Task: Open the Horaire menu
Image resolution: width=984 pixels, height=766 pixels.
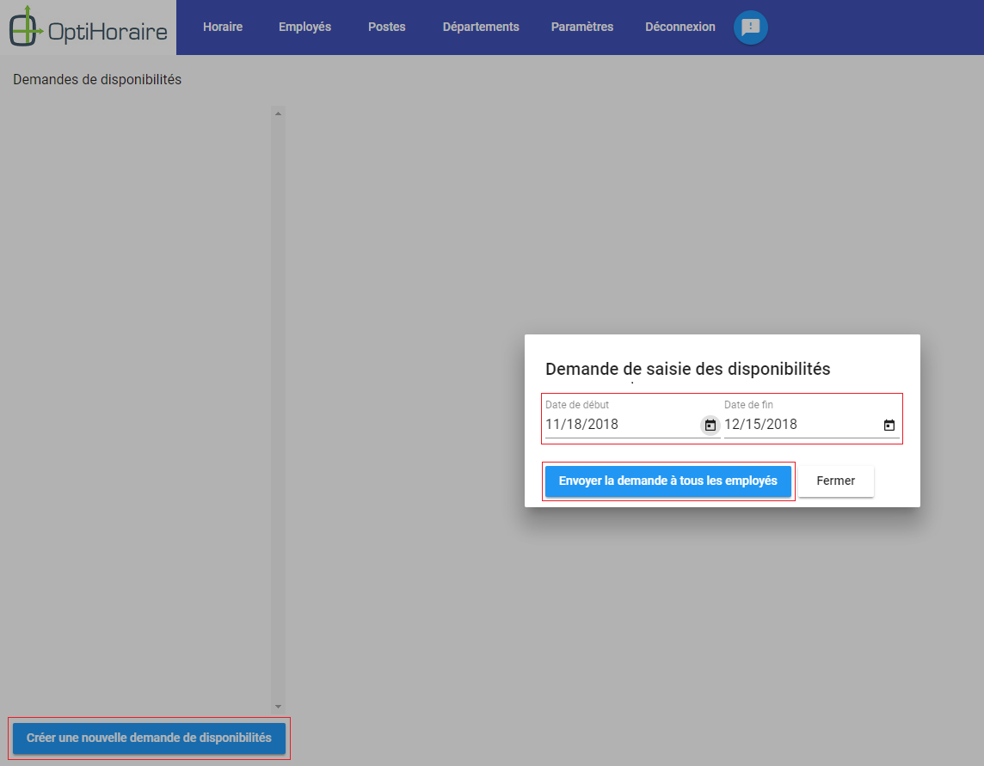Action: point(223,27)
